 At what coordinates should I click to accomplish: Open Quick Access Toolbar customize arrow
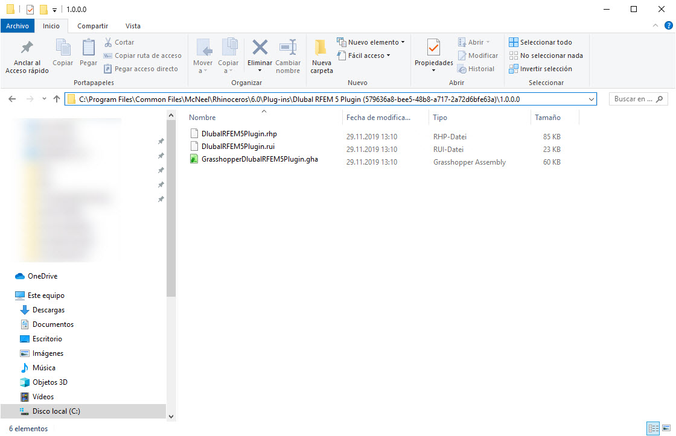click(55, 10)
